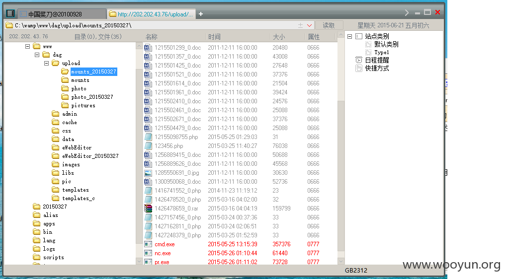
Task: Select file 1427162811_0.php
Action: tap(178, 226)
